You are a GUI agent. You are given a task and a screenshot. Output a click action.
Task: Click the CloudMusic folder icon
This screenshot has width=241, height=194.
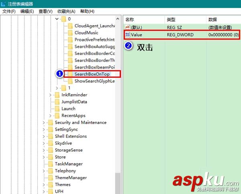70,33
